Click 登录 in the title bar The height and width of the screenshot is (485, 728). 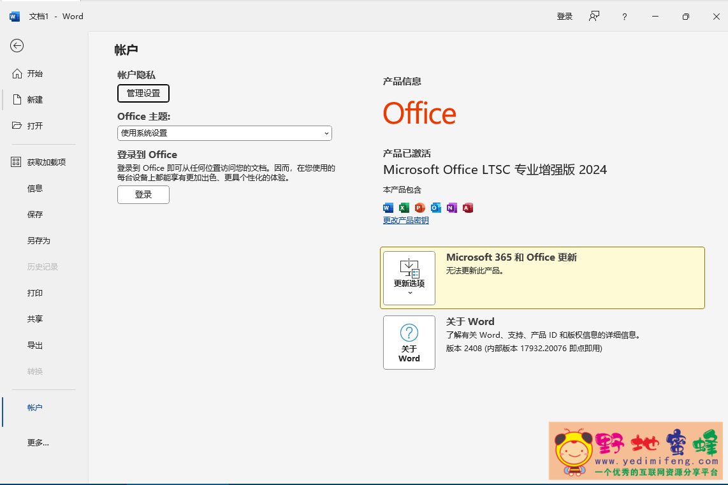pos(565,17)
